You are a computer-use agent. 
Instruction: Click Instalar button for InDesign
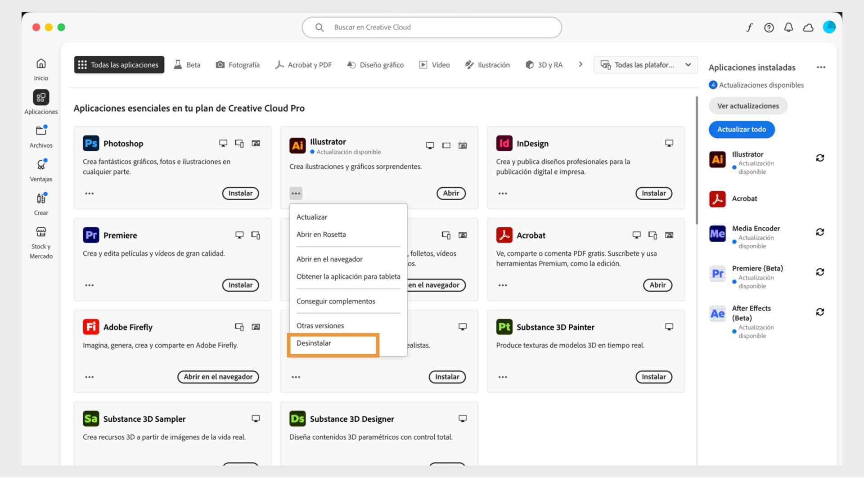click(653, 194)
